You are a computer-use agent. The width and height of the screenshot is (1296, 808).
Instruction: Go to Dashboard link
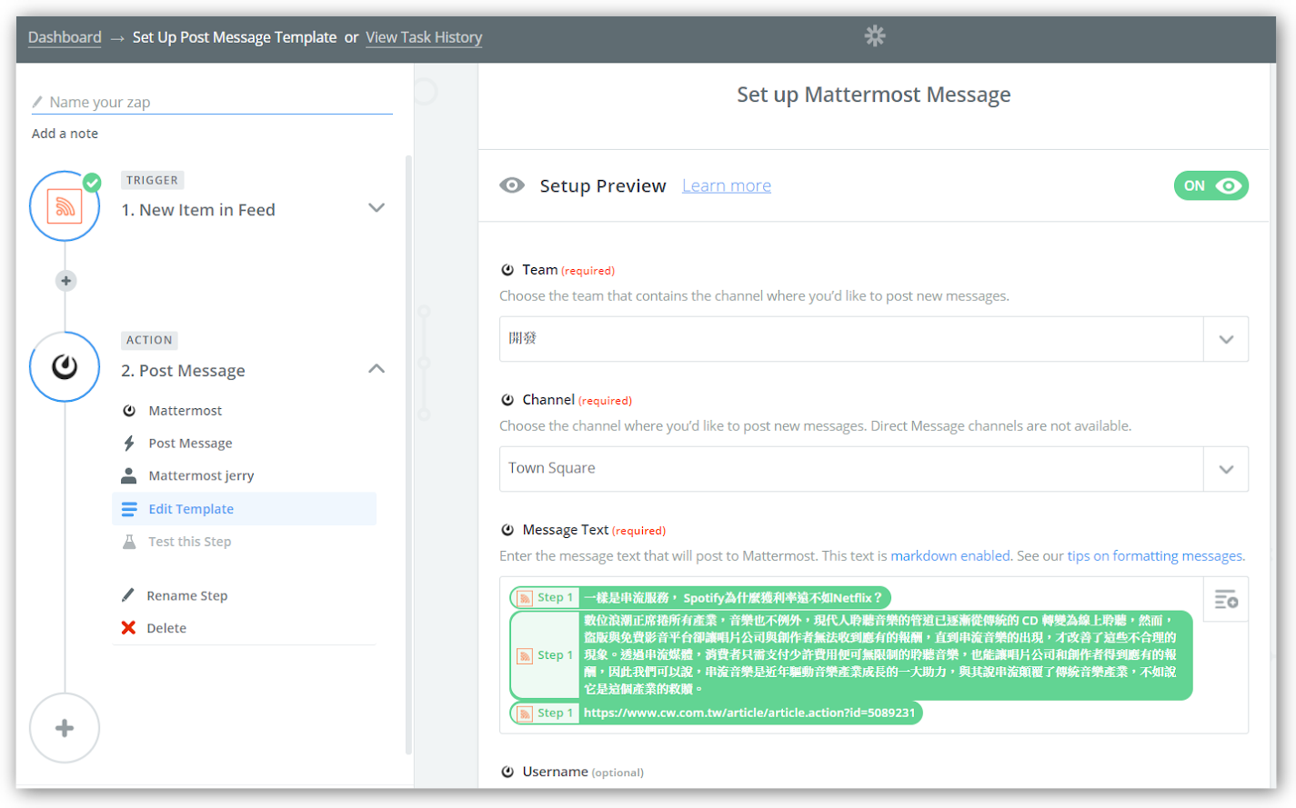[65, 37]
